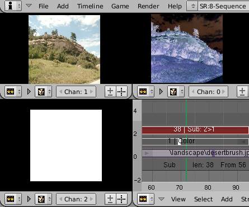The height and width of the screenshot is (207, 249).
Task: Increase the Chan: 2 value with right arrow
Action: (x=92, y=199)
